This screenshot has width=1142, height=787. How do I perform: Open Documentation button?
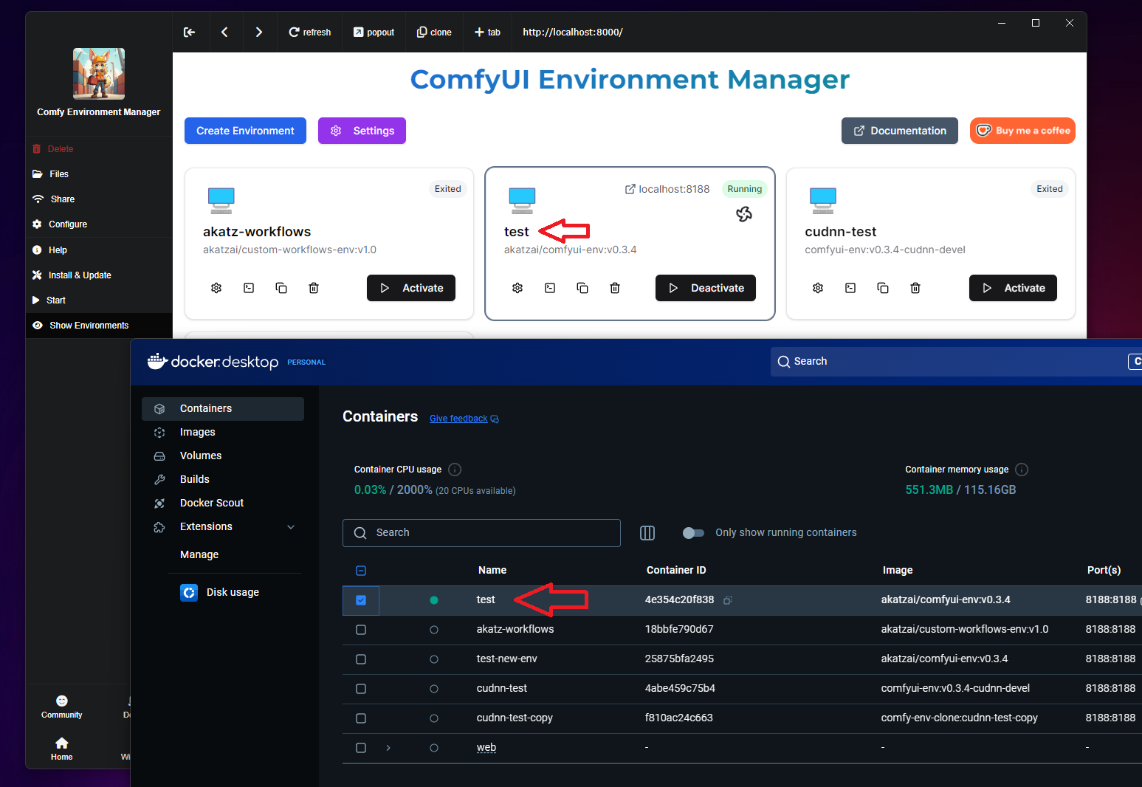[900, 131]
